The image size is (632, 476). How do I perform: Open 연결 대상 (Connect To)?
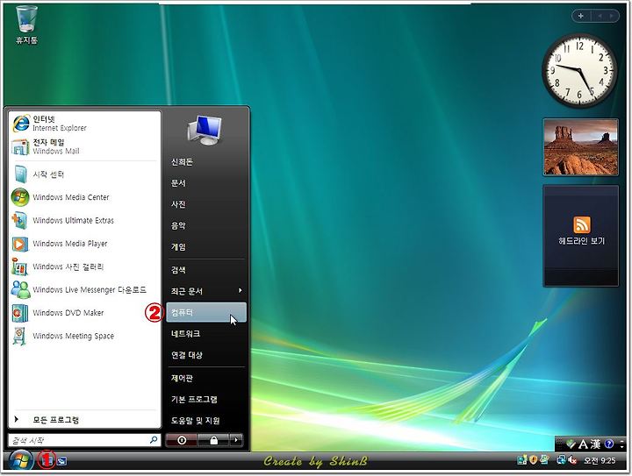point(206,355)
